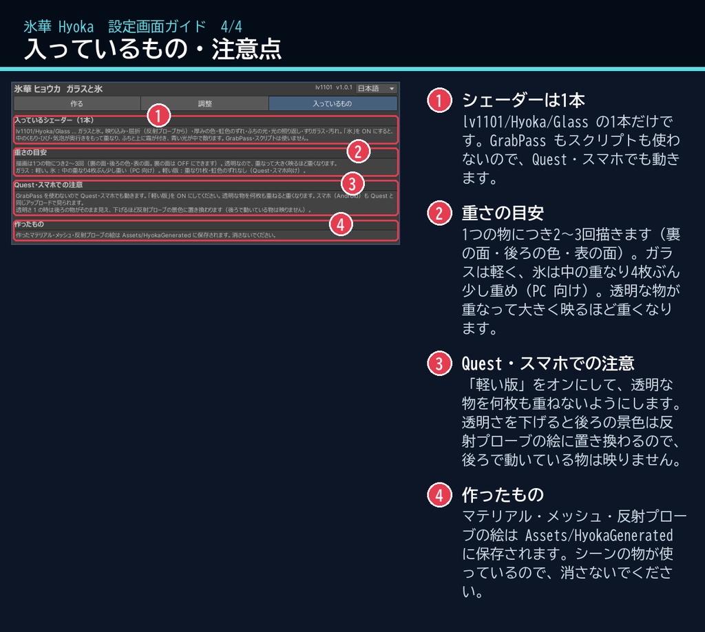Click the guide heading シェーダーは1本
705x632 pixels.
coord(523,100)
